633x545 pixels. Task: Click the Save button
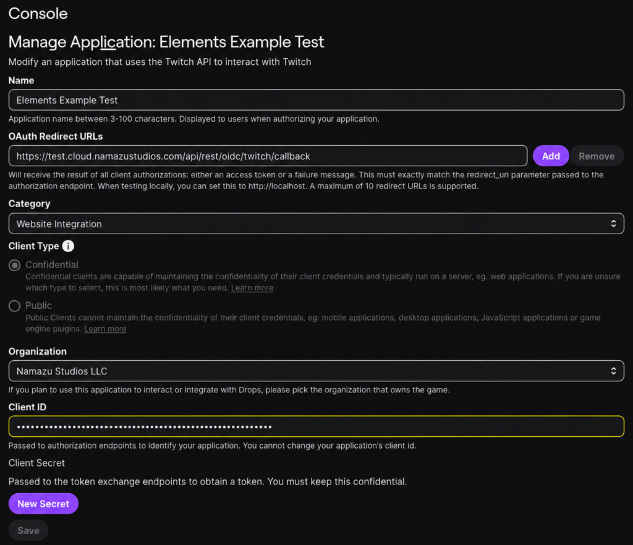point(28,530)
